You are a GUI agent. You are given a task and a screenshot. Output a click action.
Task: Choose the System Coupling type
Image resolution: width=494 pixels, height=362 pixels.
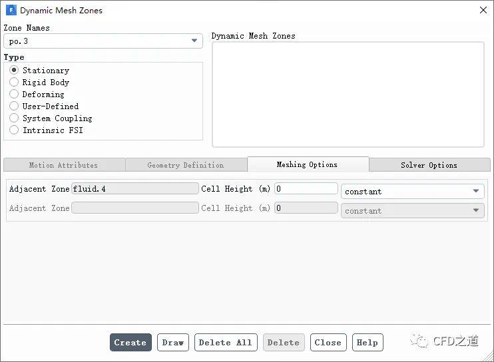coord(14,118)
